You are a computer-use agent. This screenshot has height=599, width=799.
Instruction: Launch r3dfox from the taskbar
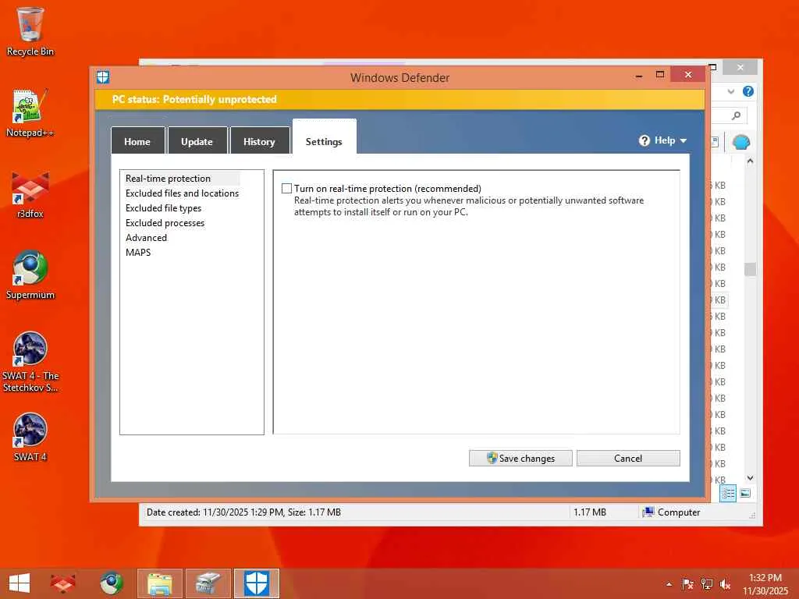pos(62,583)
